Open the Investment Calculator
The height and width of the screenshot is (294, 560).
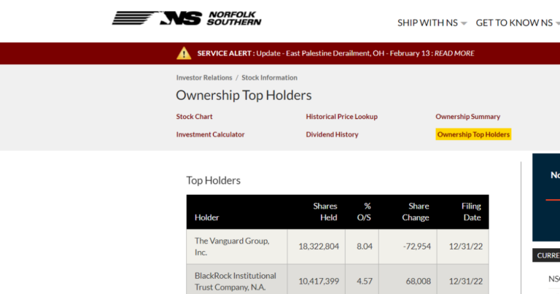coord(210,134)
